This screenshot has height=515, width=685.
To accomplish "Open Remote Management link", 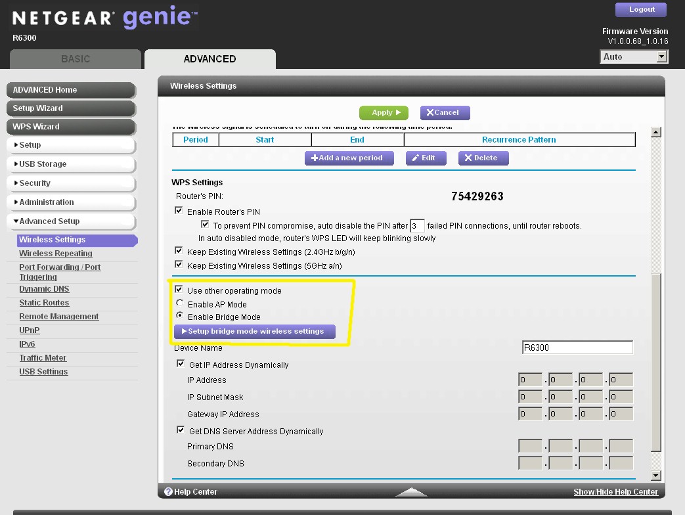I will pyautogui.click(x=59, y=316).
